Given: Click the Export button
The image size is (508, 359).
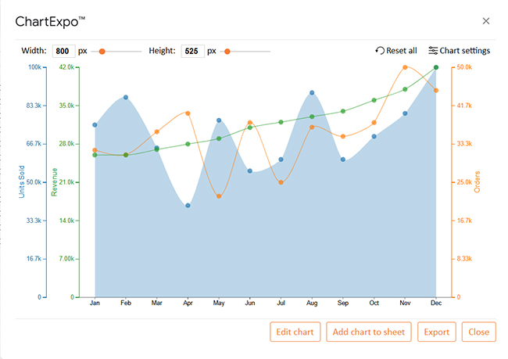Looking at the screenshot, I should [x=436, y=332].
